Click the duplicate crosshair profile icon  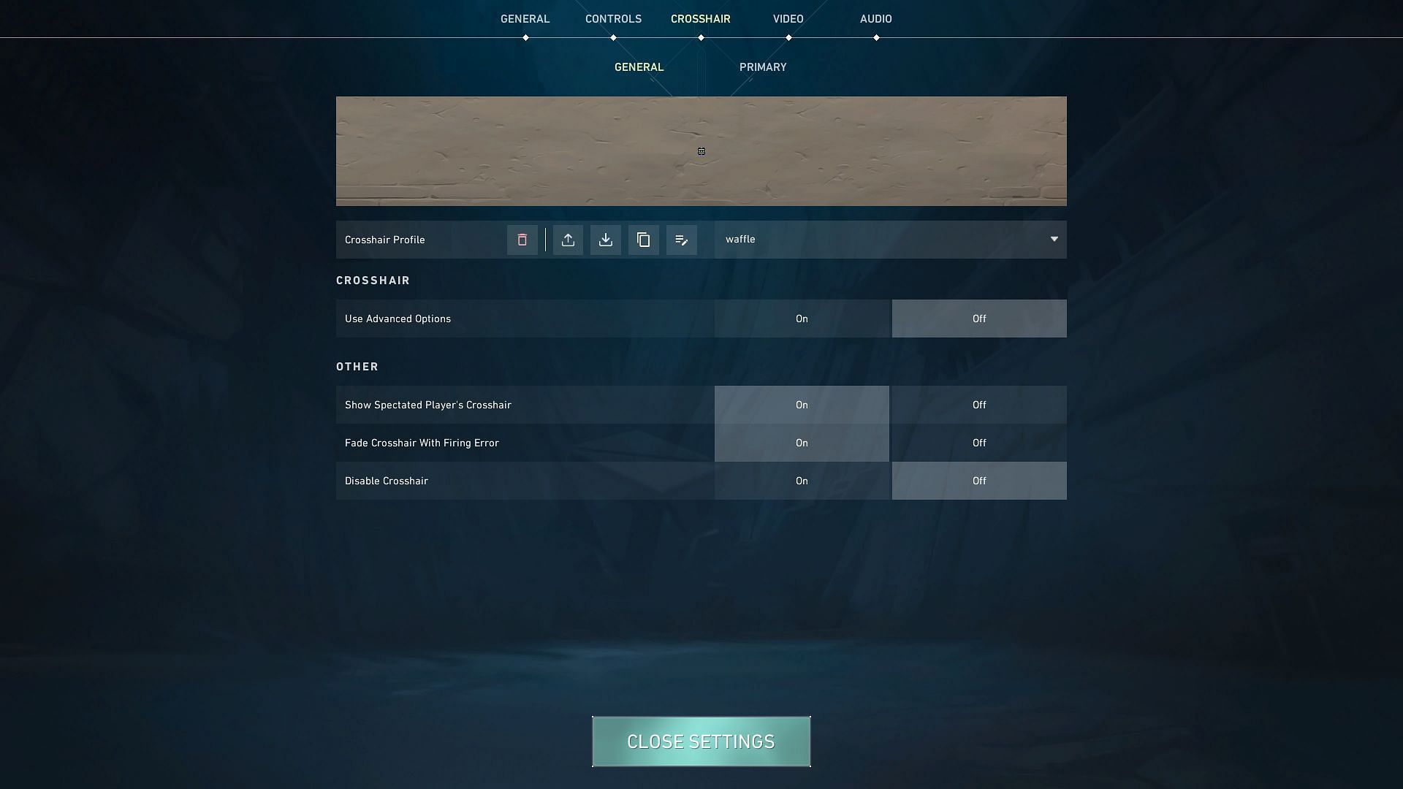pyautogui.click(x=644, y=239)
